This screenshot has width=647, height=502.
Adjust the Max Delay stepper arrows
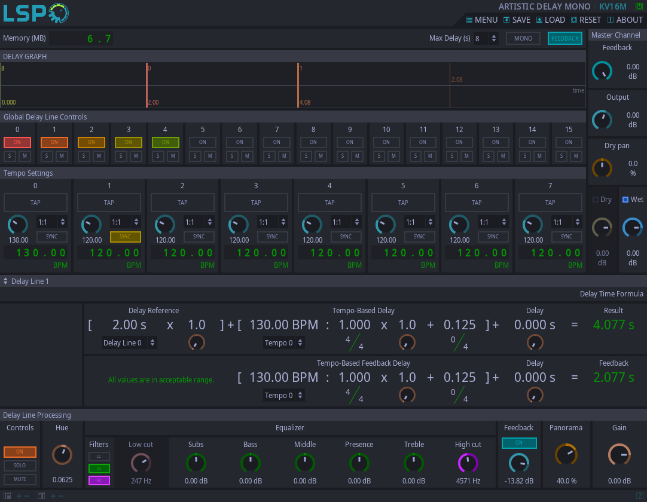(493, 38)
